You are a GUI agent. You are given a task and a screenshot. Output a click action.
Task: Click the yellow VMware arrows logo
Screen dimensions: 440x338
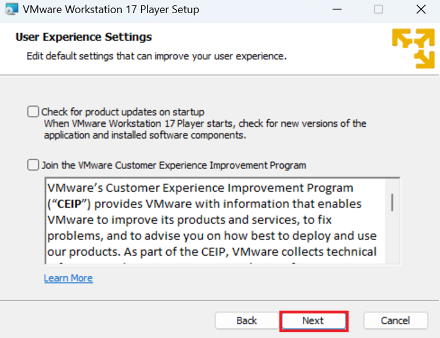pos(413,48)
